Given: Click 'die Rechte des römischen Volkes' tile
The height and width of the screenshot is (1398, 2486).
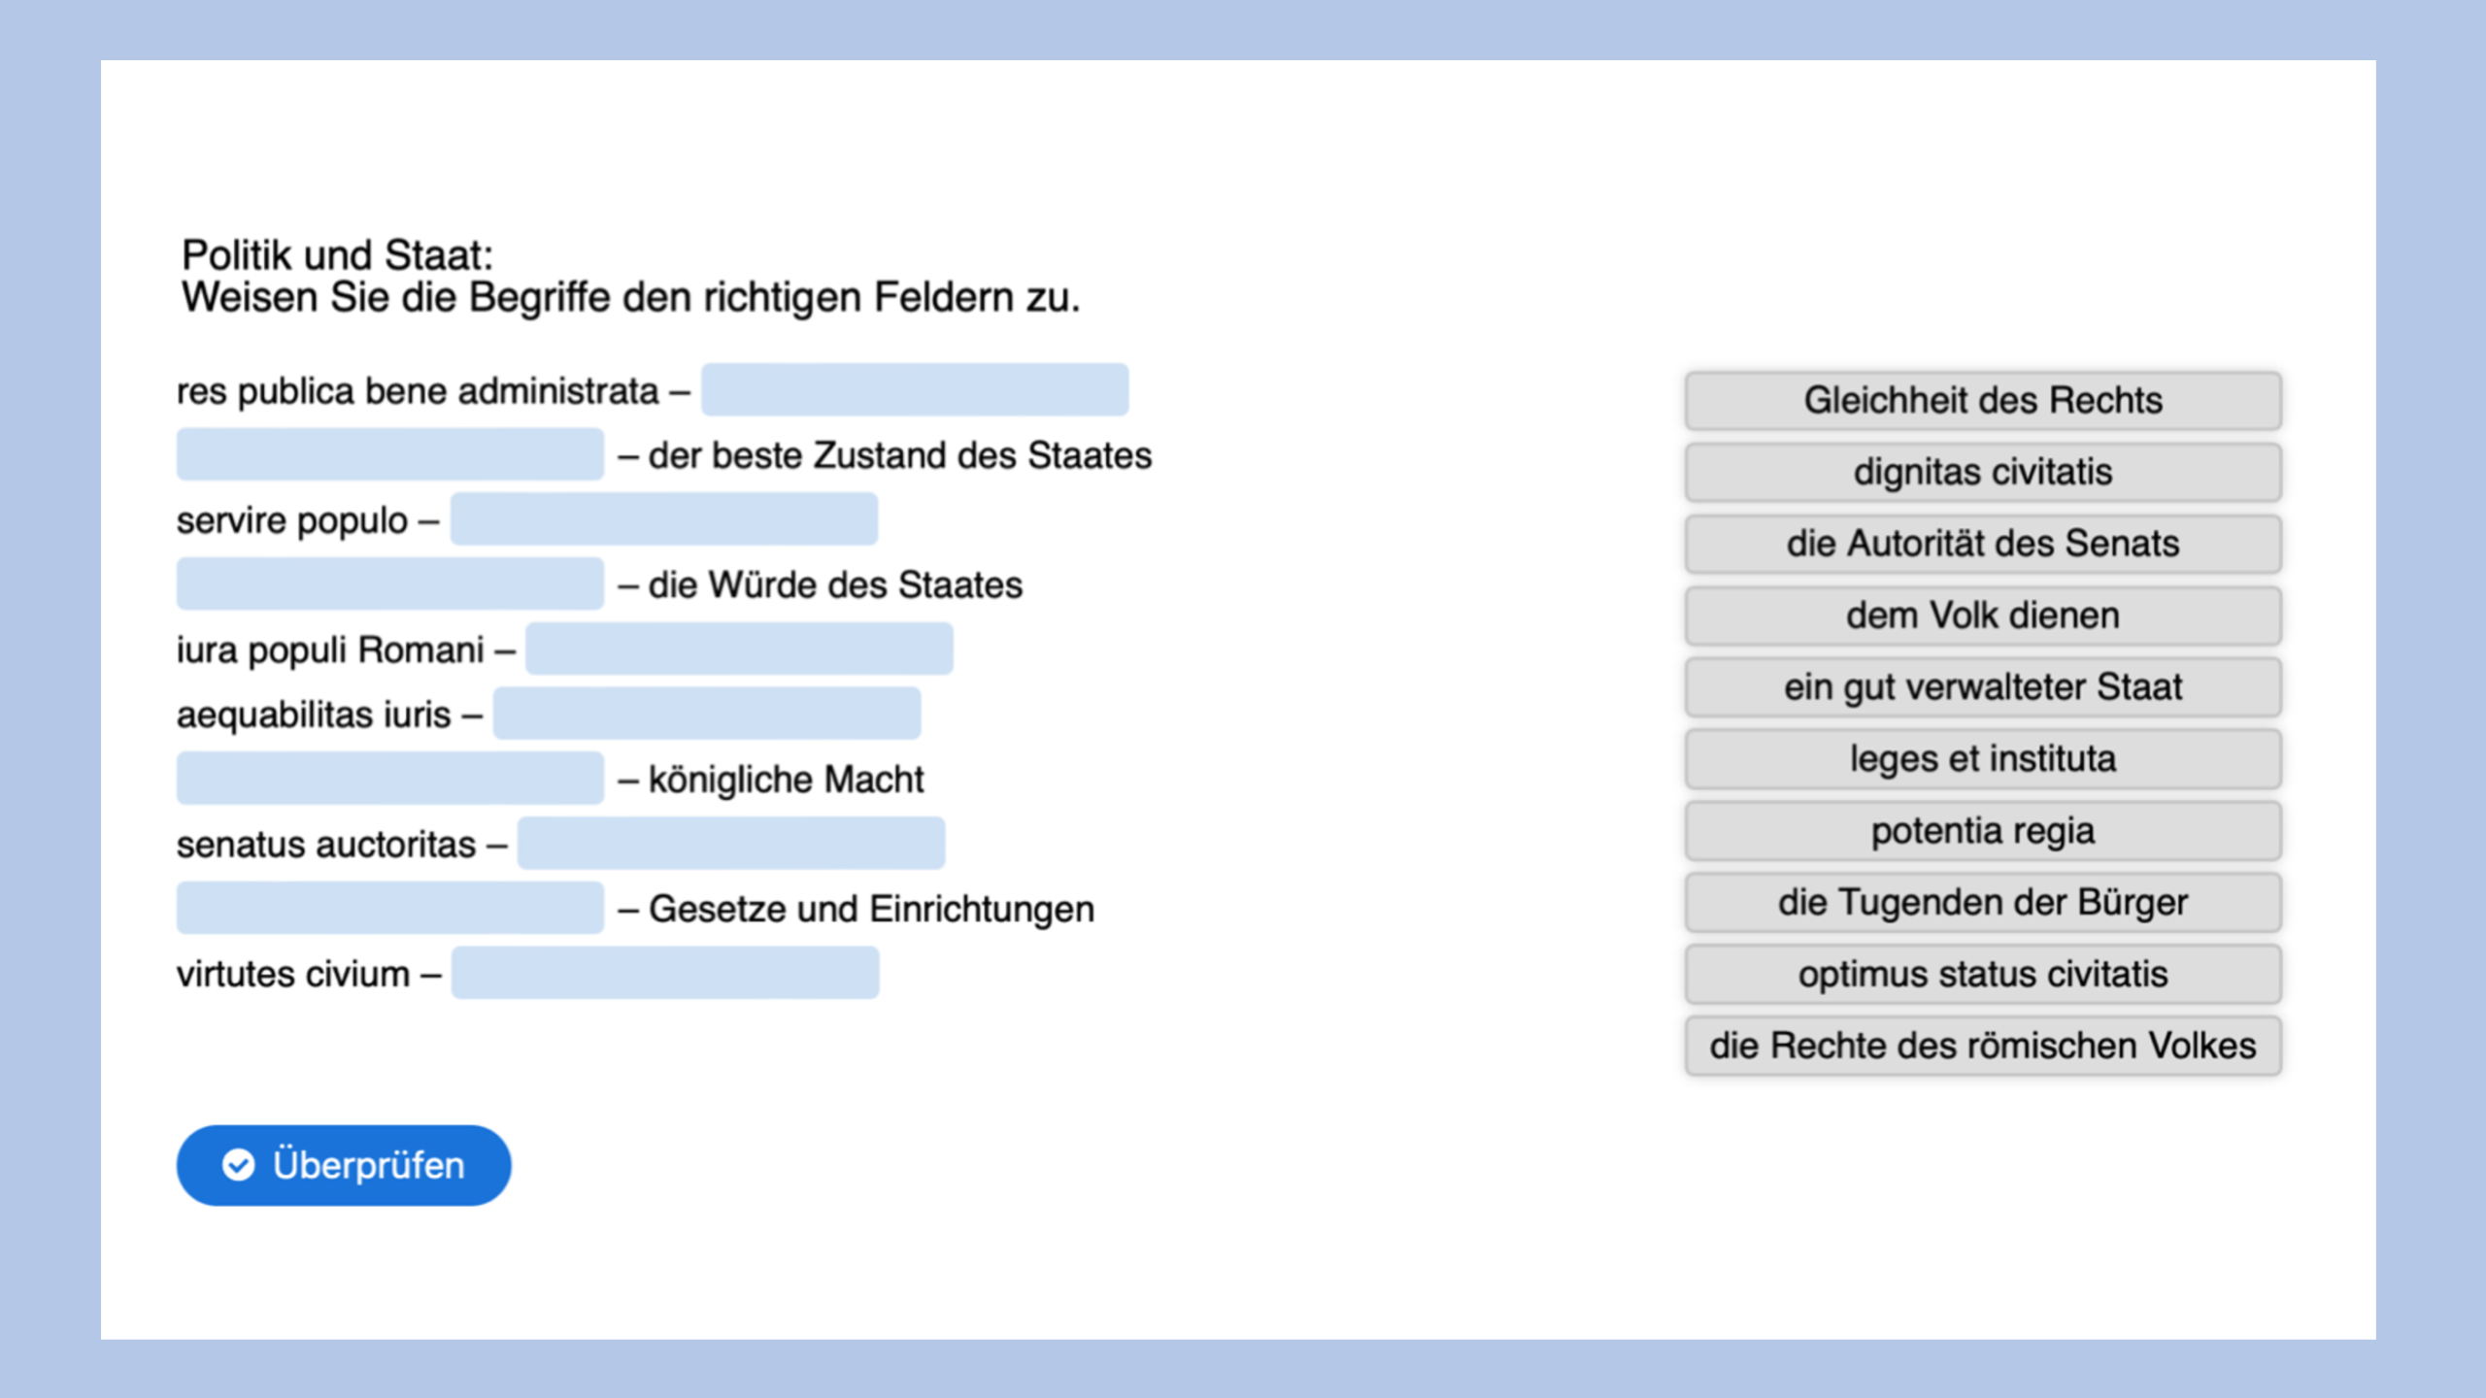Looking at the screenshot, I should (x=1982, y=1046).
